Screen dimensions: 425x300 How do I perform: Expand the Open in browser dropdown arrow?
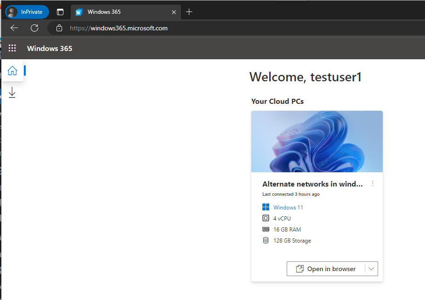coord(371,269)
